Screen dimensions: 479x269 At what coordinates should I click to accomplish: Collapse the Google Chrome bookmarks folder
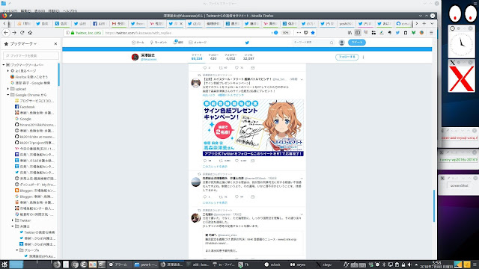point(8,95)
